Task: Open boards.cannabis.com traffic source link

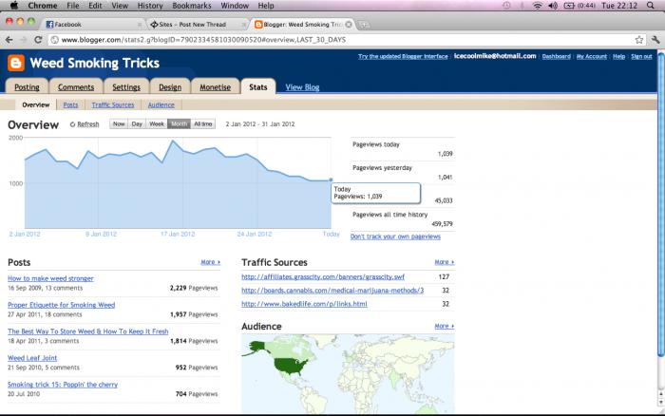Action: click(x=332, y=291)
